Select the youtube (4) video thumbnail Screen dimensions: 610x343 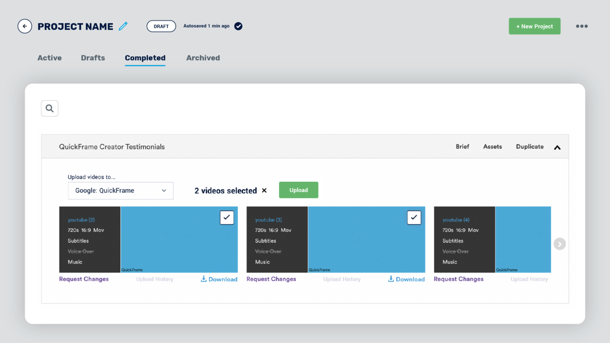(523, 239)
